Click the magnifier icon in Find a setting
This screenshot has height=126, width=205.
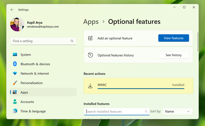pos(72,41)
